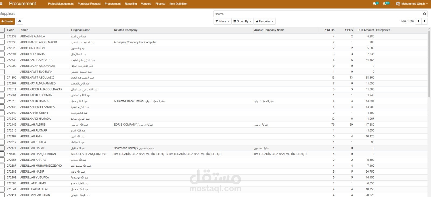This screenshot has height=197, width=431.
Task: Open the apps grid menu icon
Action: (1, 3)
